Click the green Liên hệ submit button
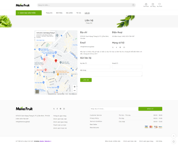 [x=86, y=80]
